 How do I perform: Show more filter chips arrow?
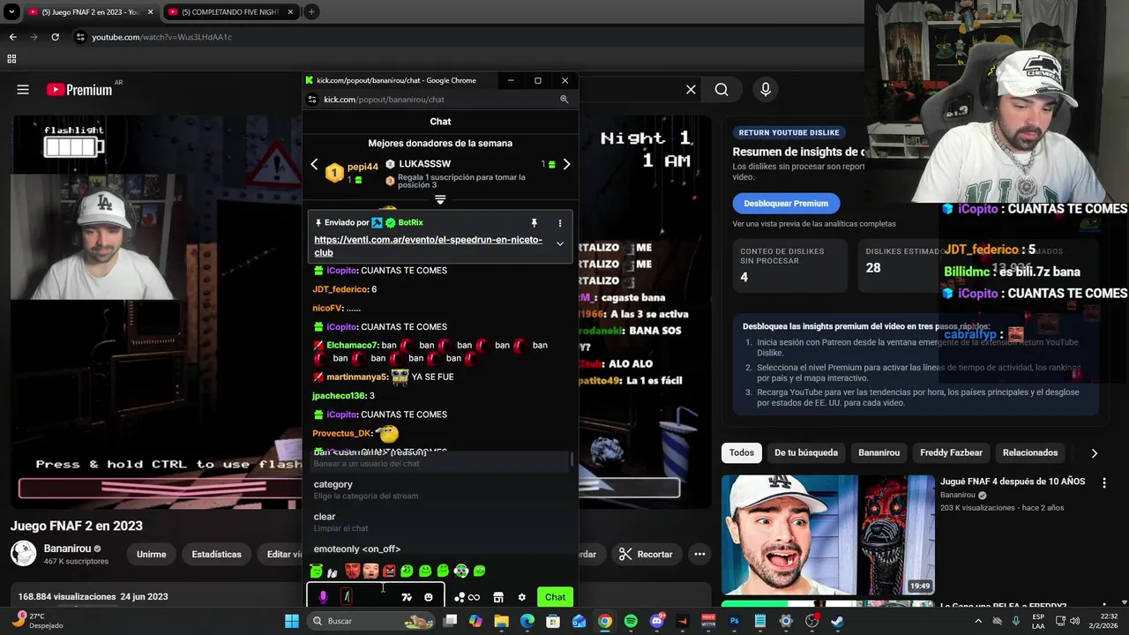tap(1095, 453)
